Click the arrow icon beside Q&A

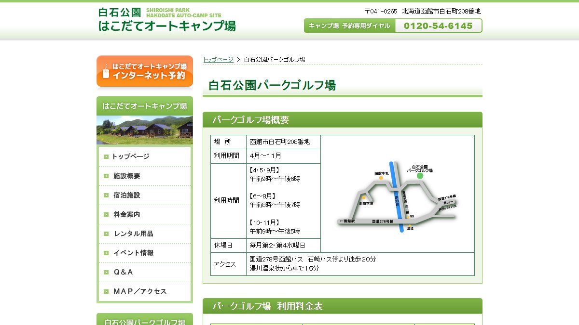click(106, 272)
